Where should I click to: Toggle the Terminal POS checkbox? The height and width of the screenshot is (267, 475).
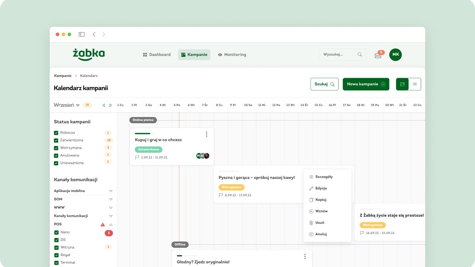tap(56, 263)
